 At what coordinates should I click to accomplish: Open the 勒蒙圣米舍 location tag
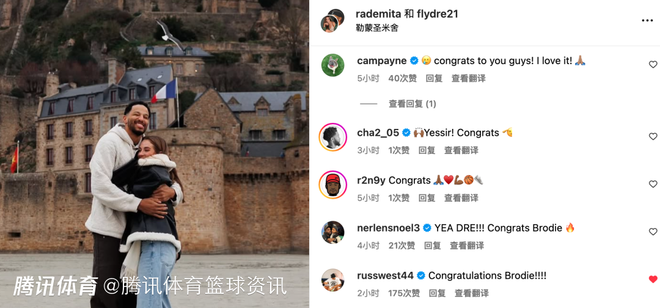(376, 28)
